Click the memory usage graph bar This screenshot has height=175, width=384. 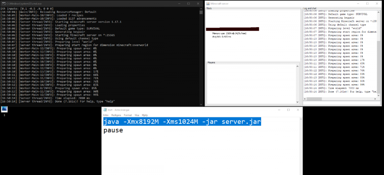(232, 29)
